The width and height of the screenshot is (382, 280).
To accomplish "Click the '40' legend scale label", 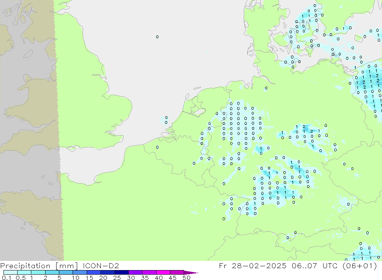I will click(x=159, y=278).
